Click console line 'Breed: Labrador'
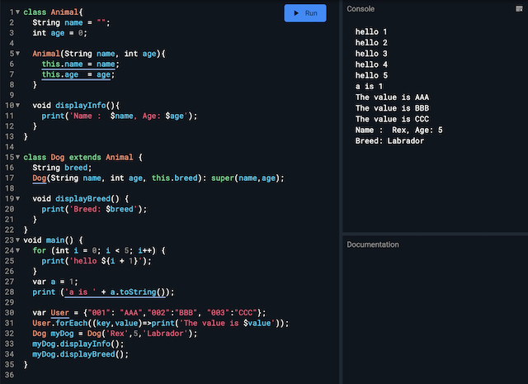 [389, 141]
